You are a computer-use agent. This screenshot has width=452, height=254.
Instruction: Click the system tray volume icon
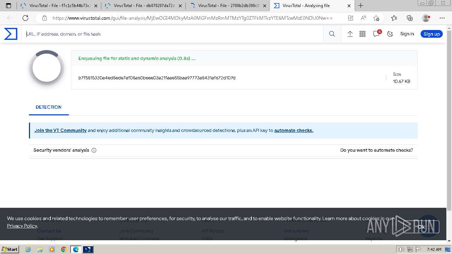(402, 249)
